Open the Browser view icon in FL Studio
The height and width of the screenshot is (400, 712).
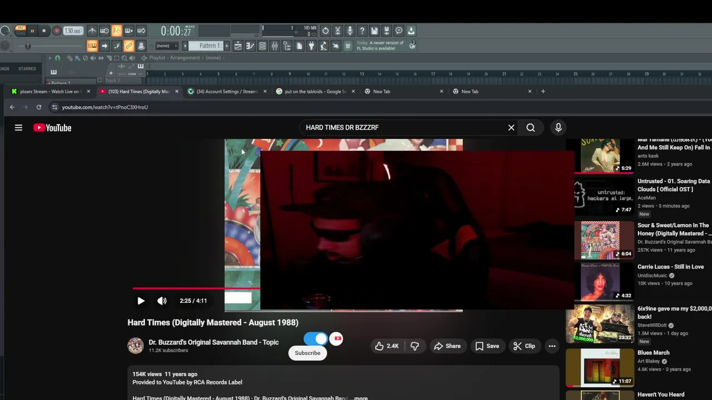pyautogui.click(x=286, y=46)
